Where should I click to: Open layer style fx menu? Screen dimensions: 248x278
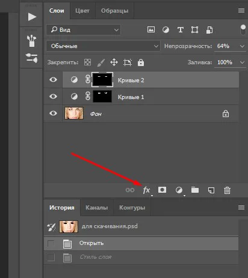(146, 190)
